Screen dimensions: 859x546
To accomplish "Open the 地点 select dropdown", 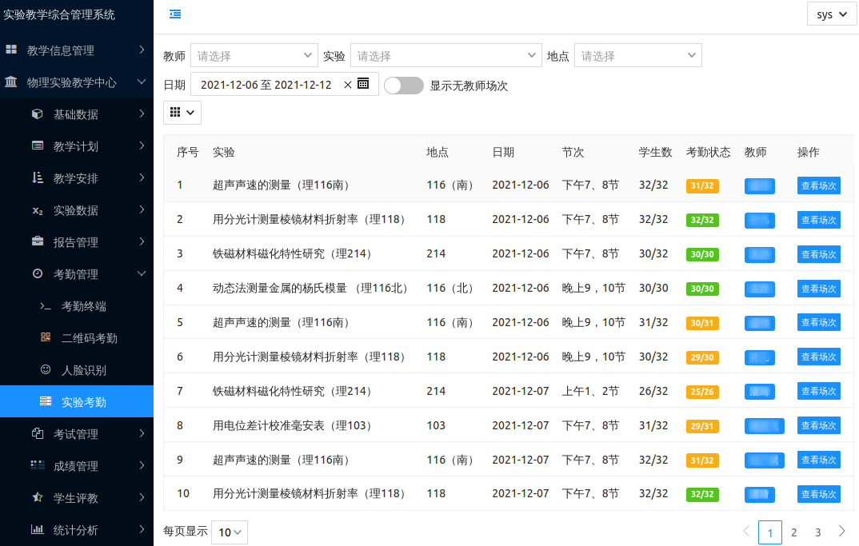I will click(637, 56).
